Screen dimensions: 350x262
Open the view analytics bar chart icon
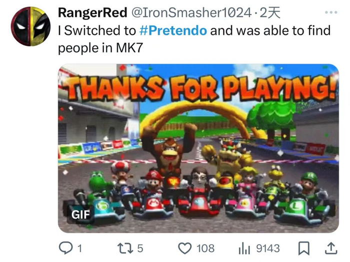click(244, 248)
